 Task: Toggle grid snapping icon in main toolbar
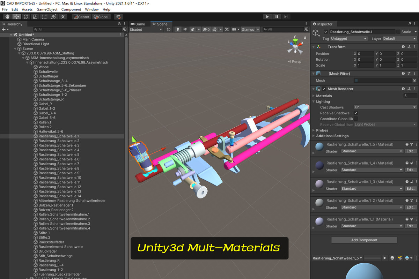[118, 17]
